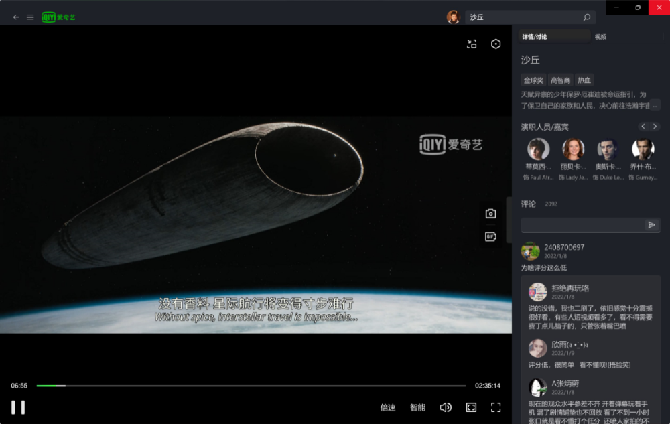Open the 倍速 playback speed option
The width and height of the screenshot is (670, 424).
[388, 407]
